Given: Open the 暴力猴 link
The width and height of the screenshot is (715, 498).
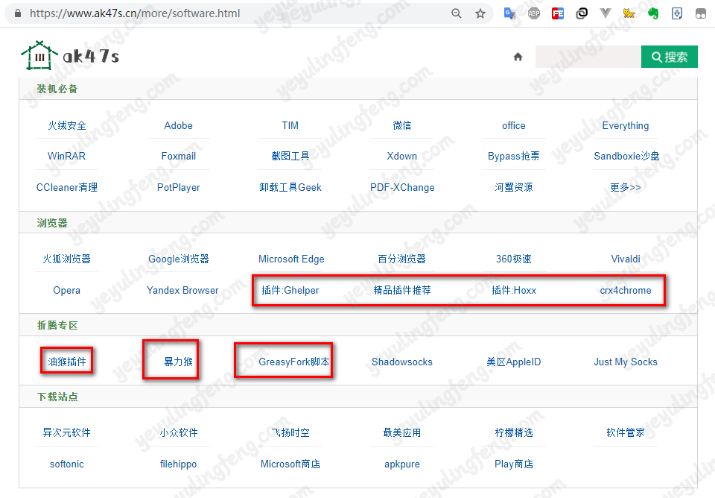Looking at the screenshot, I should [x=178, y=362].
